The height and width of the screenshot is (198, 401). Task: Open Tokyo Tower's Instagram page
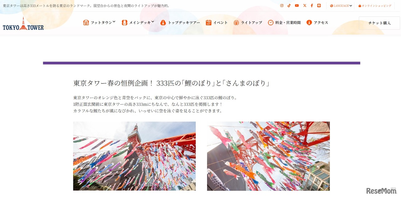(282, 5)
